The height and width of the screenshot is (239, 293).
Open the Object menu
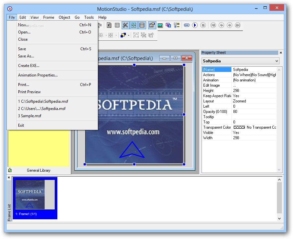point(64,17)
